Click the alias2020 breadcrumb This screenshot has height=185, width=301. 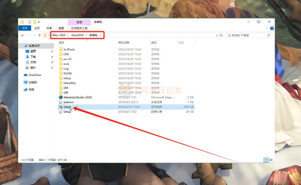[77, 35]
